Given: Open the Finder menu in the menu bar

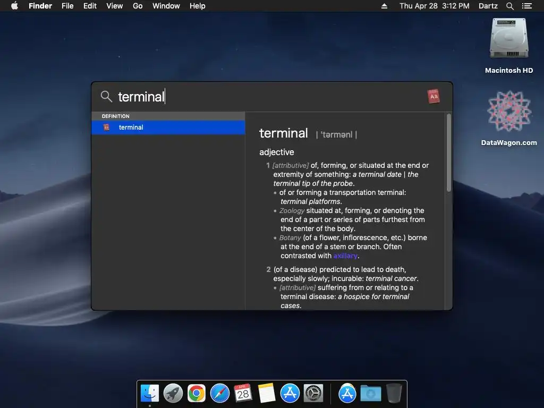Looking at the screenshot, I should click(40, 6).
